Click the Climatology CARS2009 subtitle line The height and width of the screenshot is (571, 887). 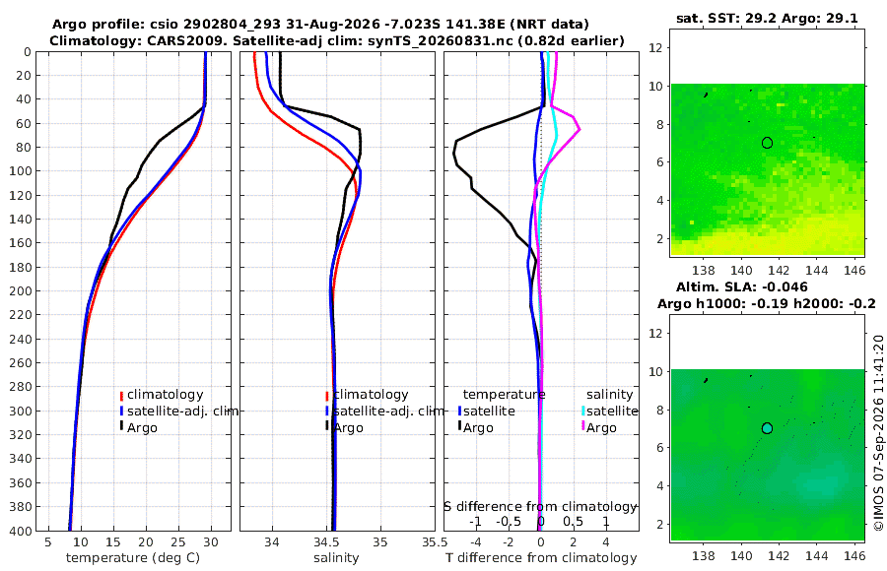click(337, 40)
